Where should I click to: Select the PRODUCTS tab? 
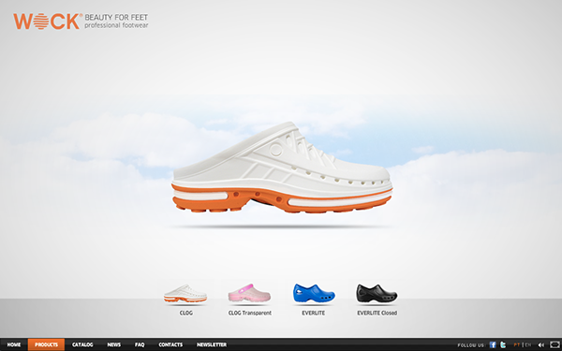46,344
